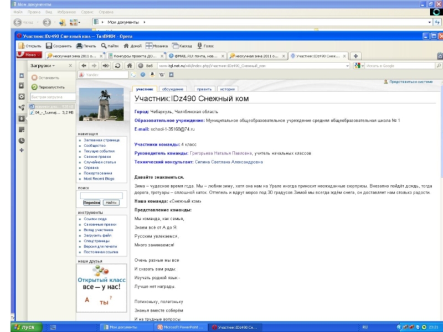Expand the address bar history dropdown
This screenshot has height=332, width=443.
347,65
